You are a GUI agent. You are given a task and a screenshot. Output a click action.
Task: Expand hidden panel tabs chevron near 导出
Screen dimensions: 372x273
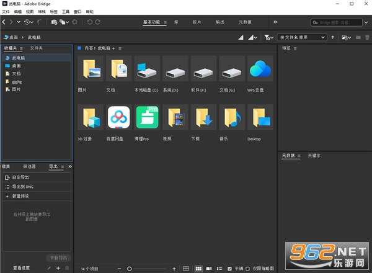(x=70, y=166)
